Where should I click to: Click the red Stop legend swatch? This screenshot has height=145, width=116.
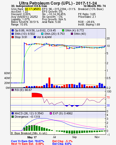(13, 37)
